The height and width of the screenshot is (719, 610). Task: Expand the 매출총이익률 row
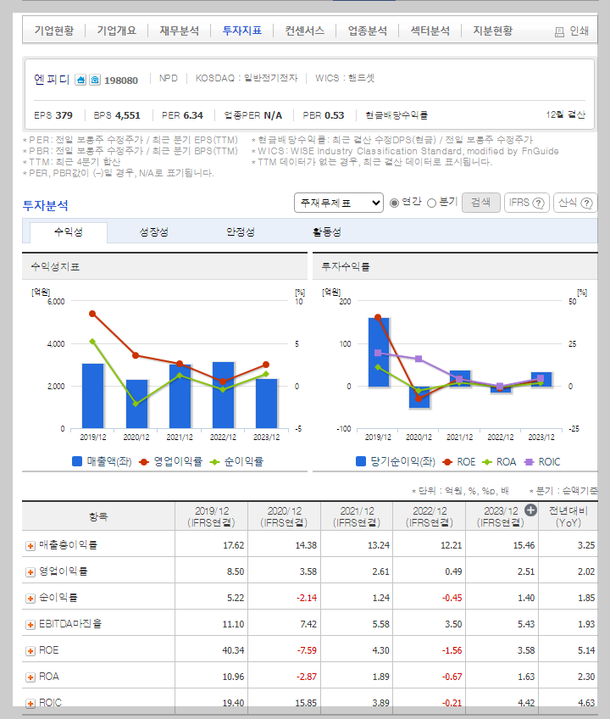[30, 546]
